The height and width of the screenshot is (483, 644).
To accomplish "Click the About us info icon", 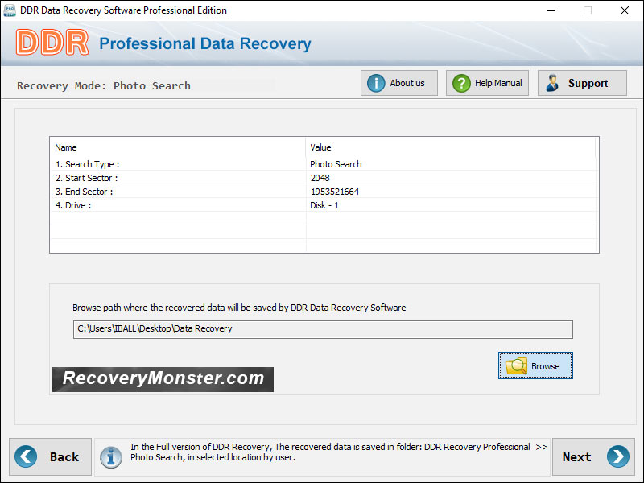I will (x=378, y=82).
